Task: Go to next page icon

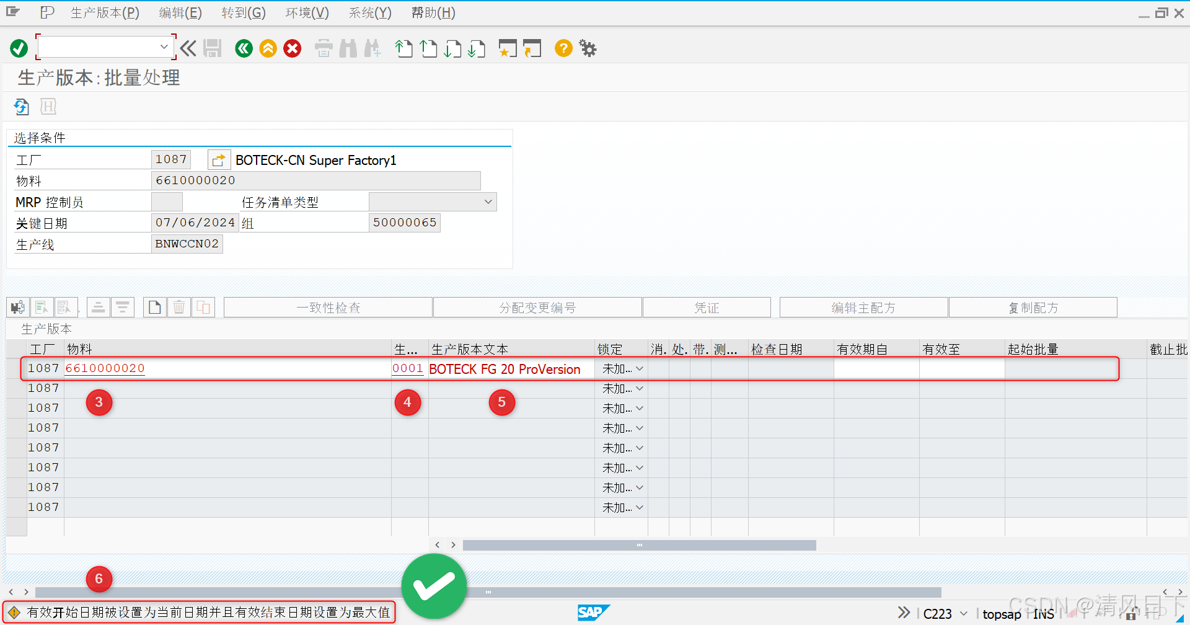Action: pyautogui.click(x=452, y=48)
